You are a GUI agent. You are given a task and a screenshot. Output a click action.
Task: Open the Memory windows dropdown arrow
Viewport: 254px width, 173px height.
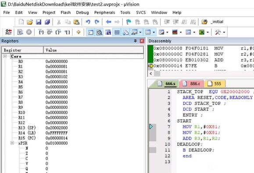pyautogui.click(x=154, y=32)
